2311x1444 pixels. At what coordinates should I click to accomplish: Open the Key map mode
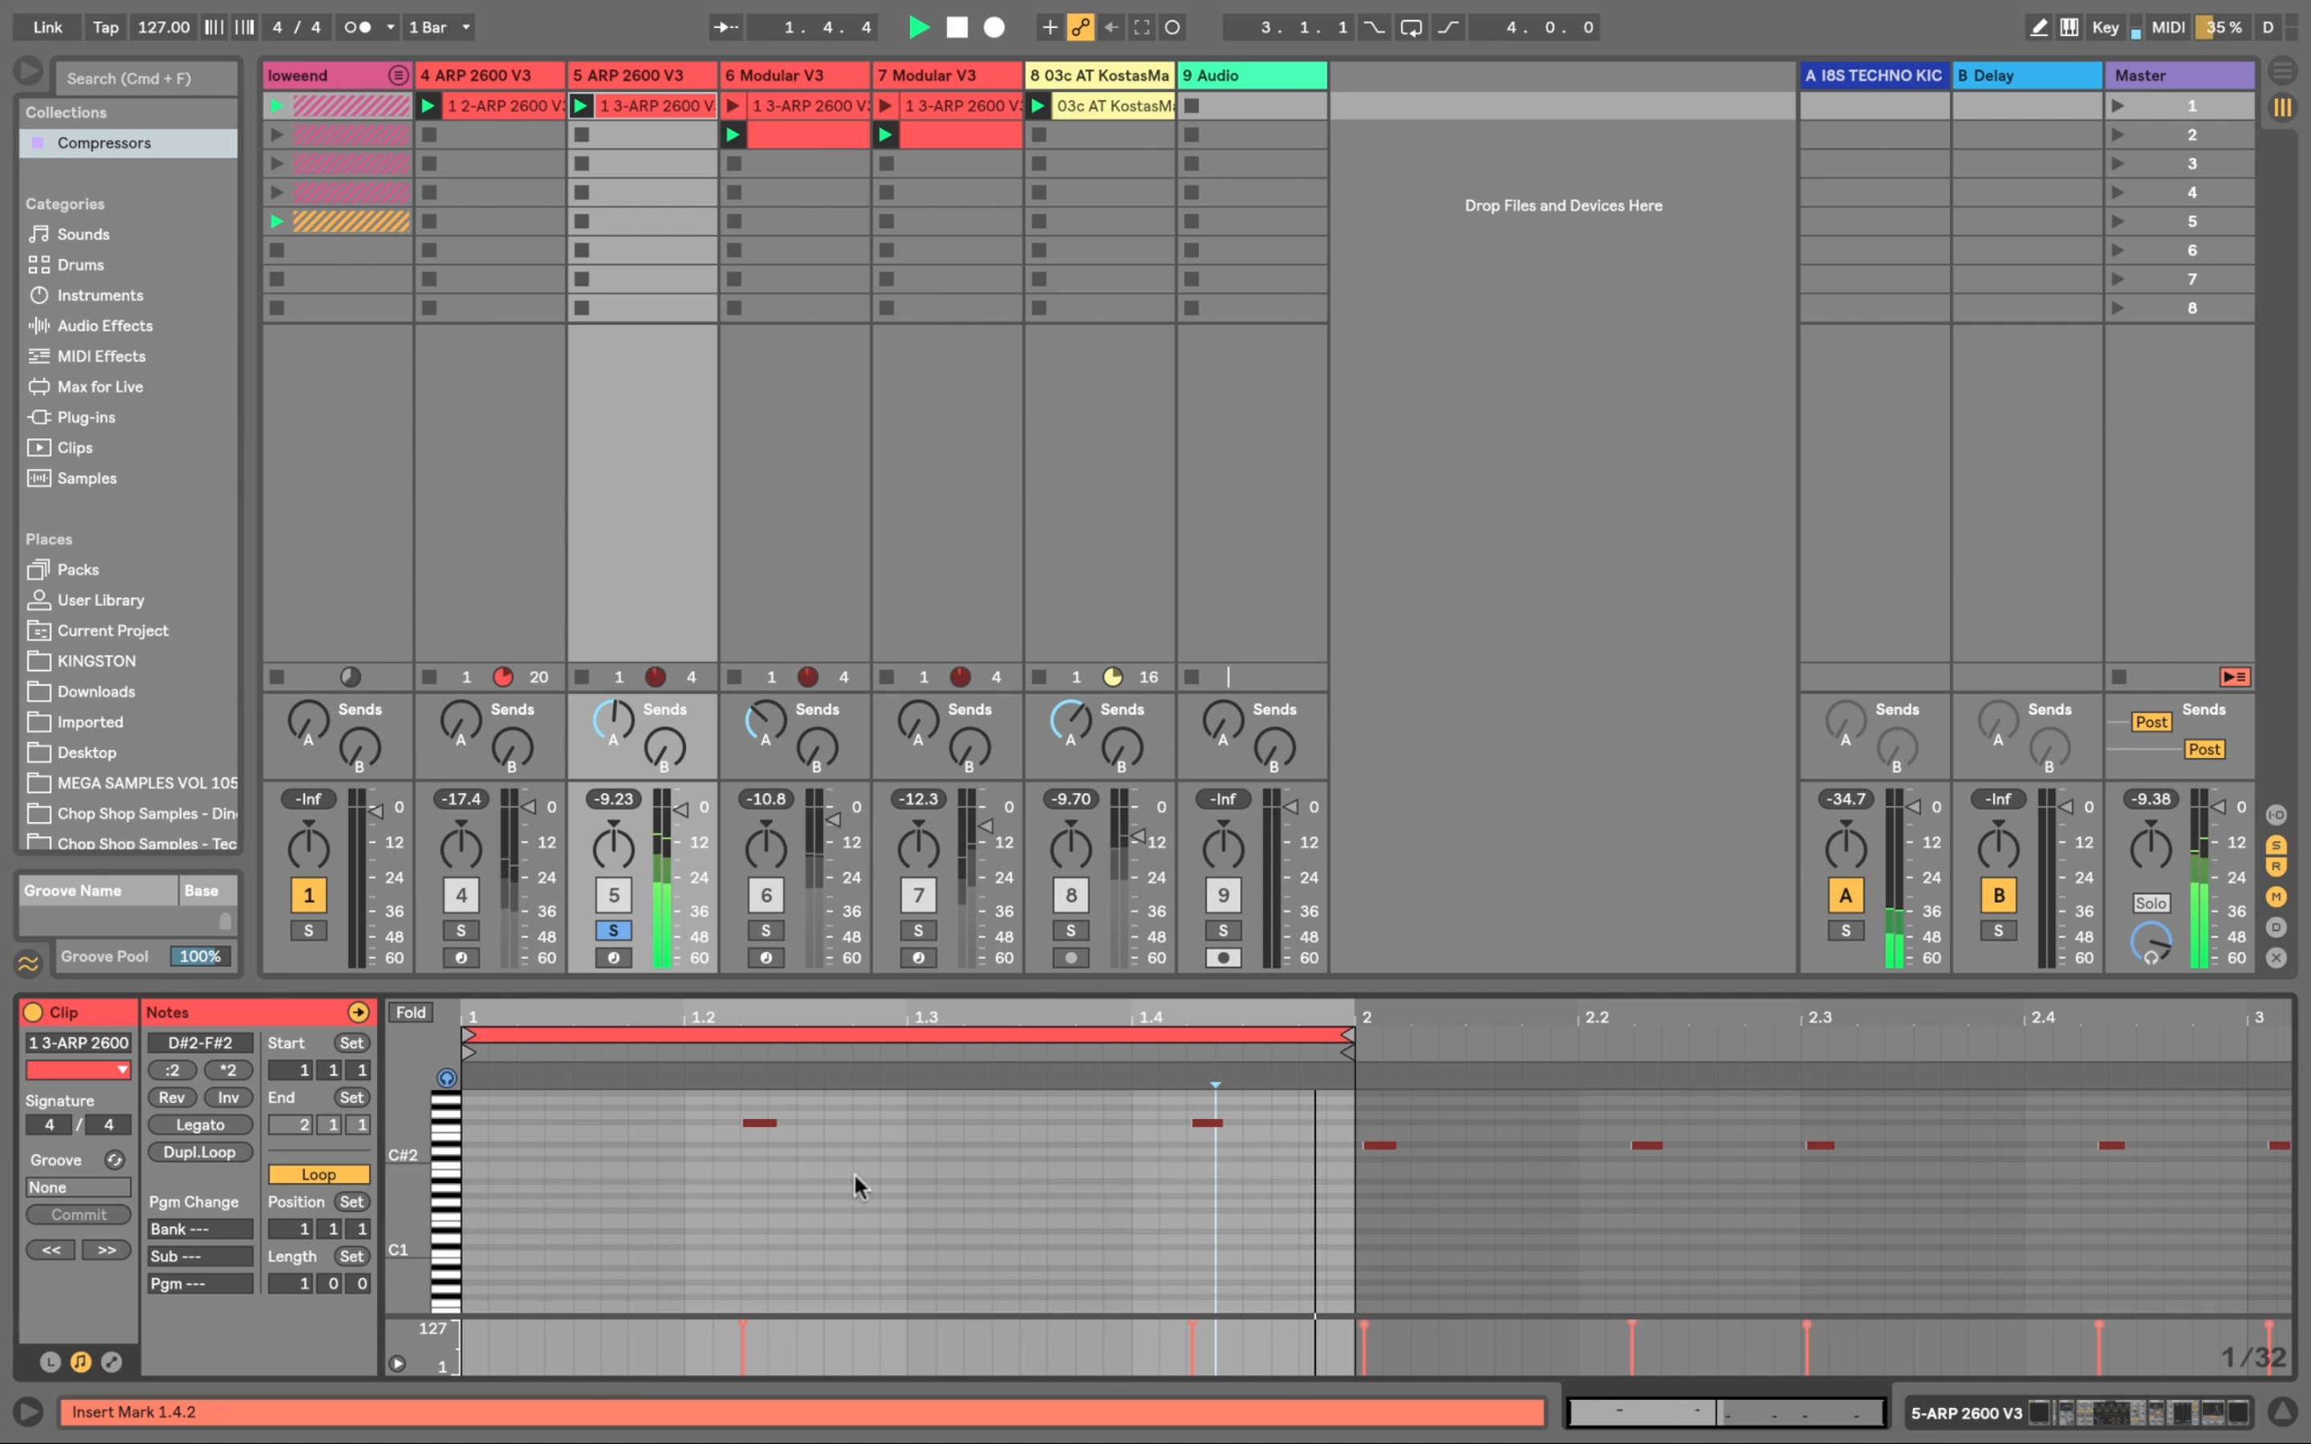pos(2105,26)
